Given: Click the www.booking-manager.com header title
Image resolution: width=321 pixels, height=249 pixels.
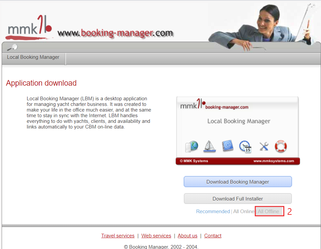Looking at the screenshot, I should [x=116, y=33].
